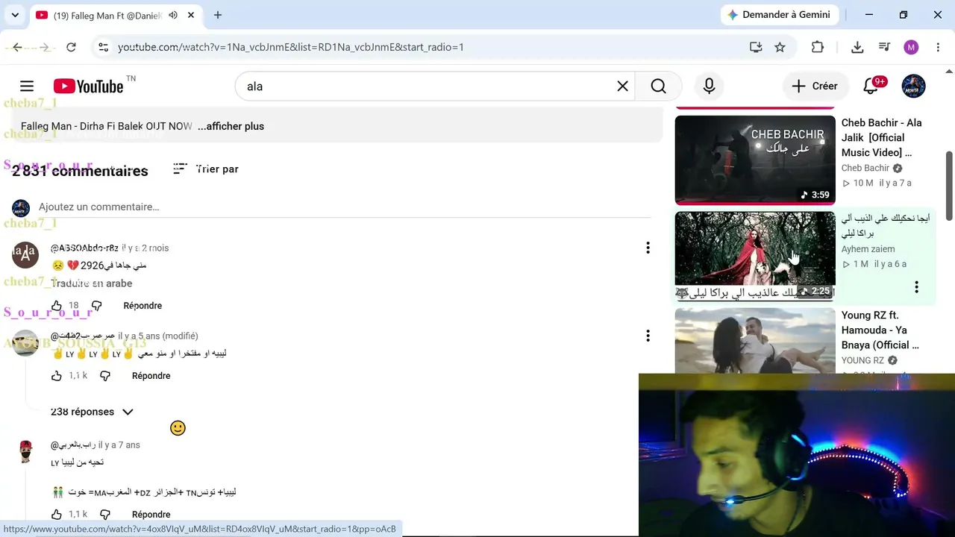The image size is (955, 537).
Task: Clear the search box with X icon
Action: (x=622, y=87)
